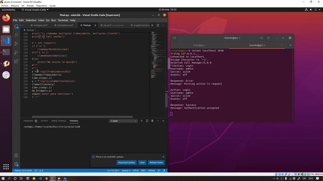323x181 pixels.
Task: Open the Visual Studio Code app menu in top bar
Action: pos(35,10)
